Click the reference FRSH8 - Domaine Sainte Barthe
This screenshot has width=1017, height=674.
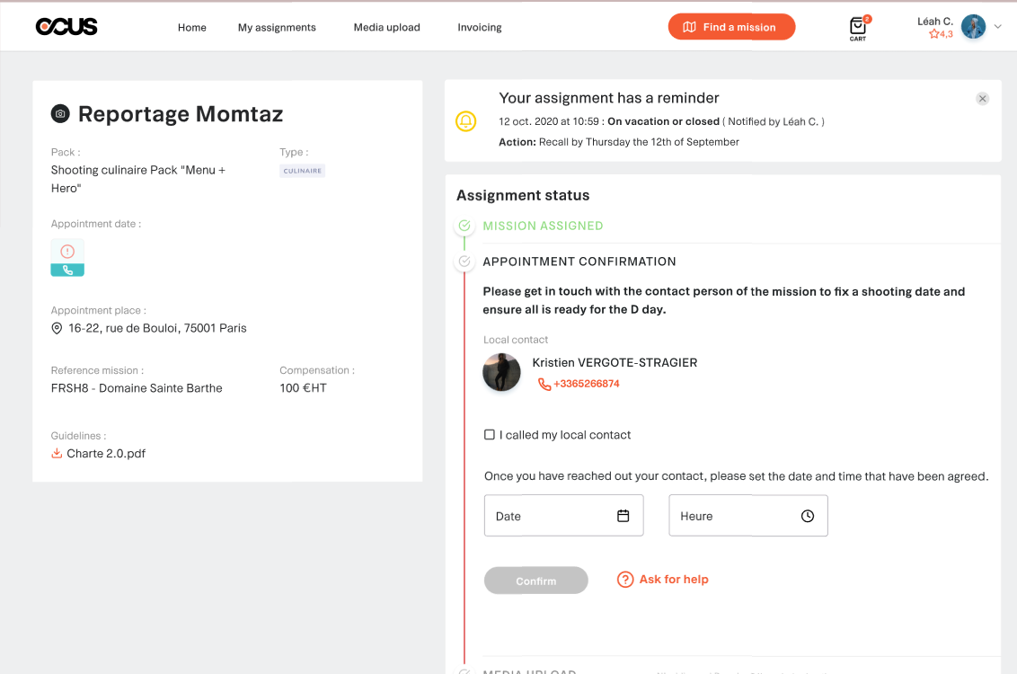point(137,388)
